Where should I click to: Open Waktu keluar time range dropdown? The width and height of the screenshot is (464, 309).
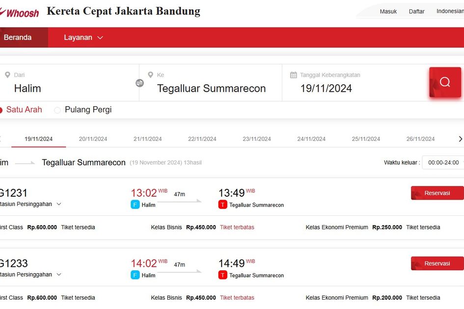point(443,162)
